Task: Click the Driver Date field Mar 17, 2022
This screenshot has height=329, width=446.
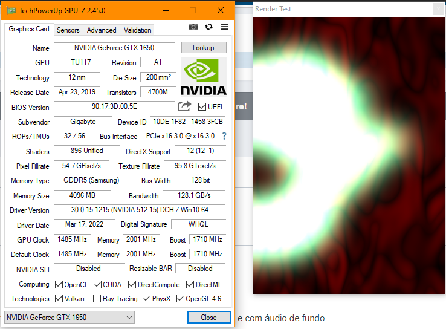Action: tap(84, 224)
